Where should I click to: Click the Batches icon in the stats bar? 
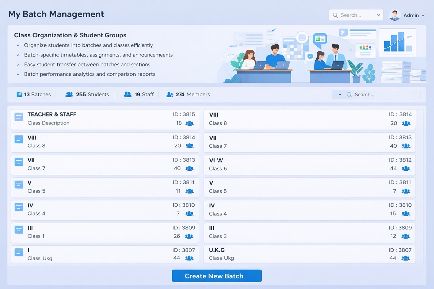(x=19, y=95)
